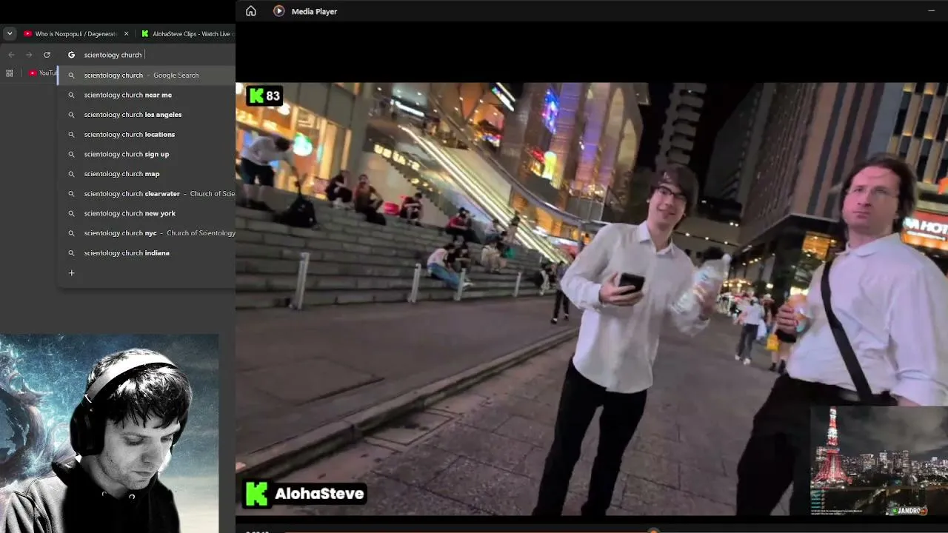Select the scientology church Google Search suggestion

click(147, 75)
